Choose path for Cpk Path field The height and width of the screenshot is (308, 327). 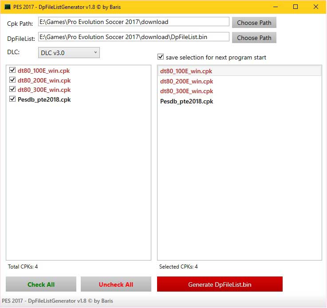point(254,23)
